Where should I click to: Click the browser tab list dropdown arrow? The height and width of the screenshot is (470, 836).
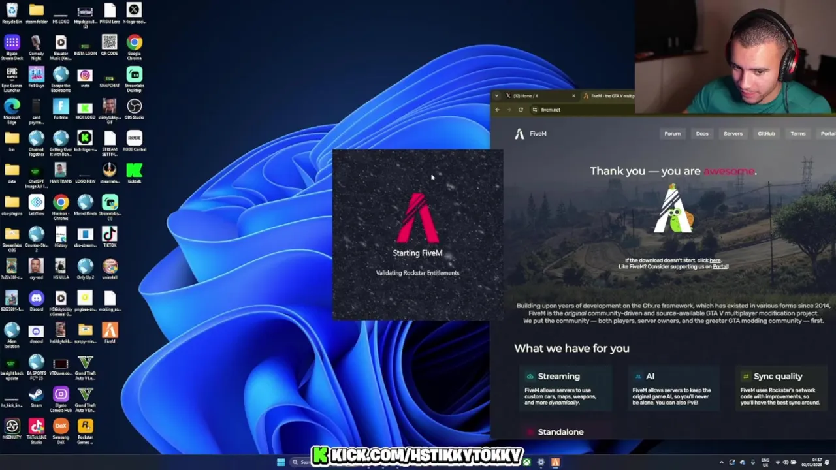pos(496,96)
